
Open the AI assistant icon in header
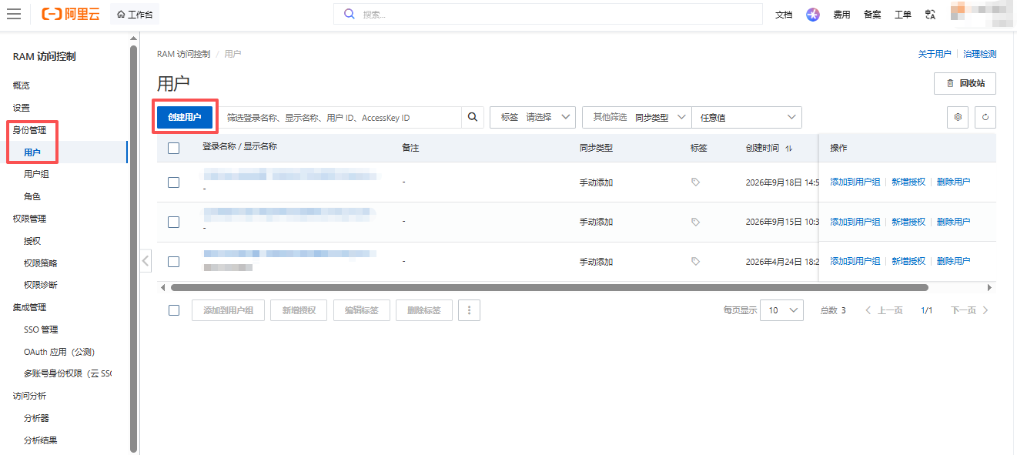pos(813,14)
